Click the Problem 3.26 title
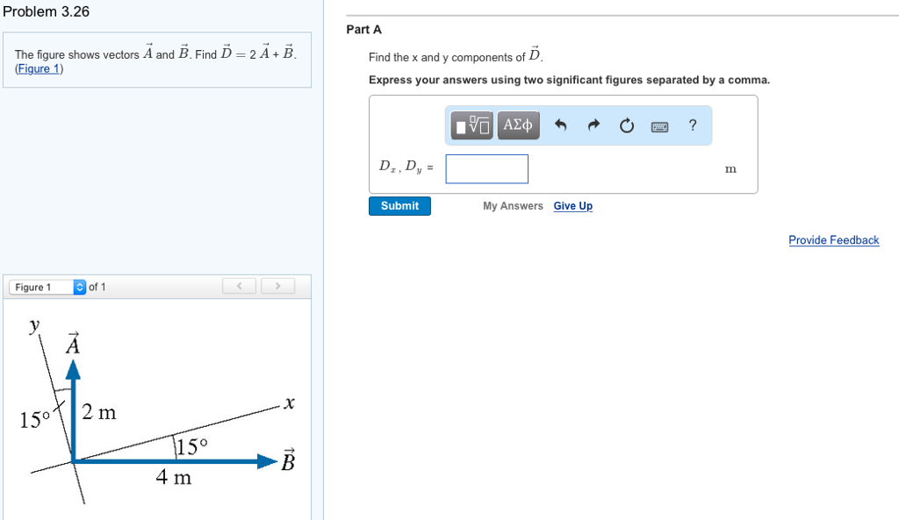899x520 pixels. point(47,11)
